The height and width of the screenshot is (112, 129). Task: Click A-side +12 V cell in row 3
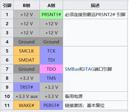point(51,33)
